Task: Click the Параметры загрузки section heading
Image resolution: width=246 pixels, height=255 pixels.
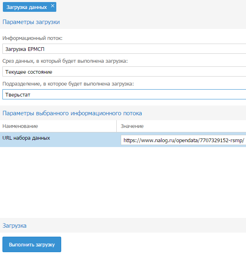Action: [x=31, y=22]
